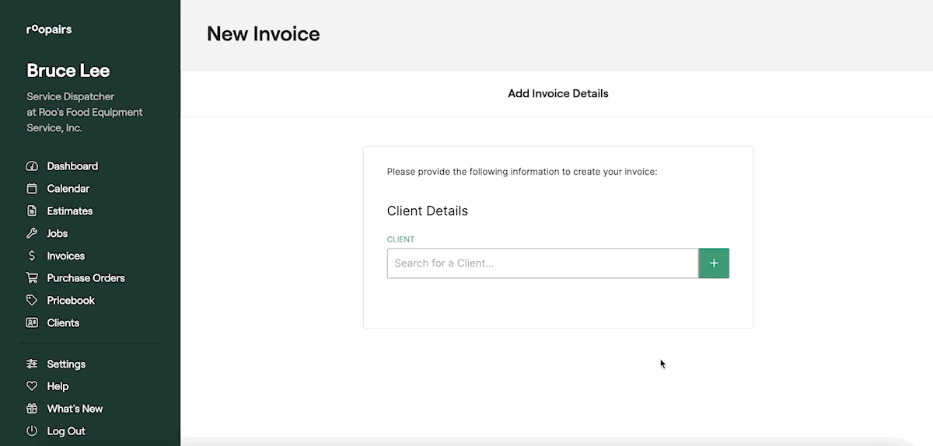Click the Log Out power icon
The image size is (933, 446).
coord(32,431)
